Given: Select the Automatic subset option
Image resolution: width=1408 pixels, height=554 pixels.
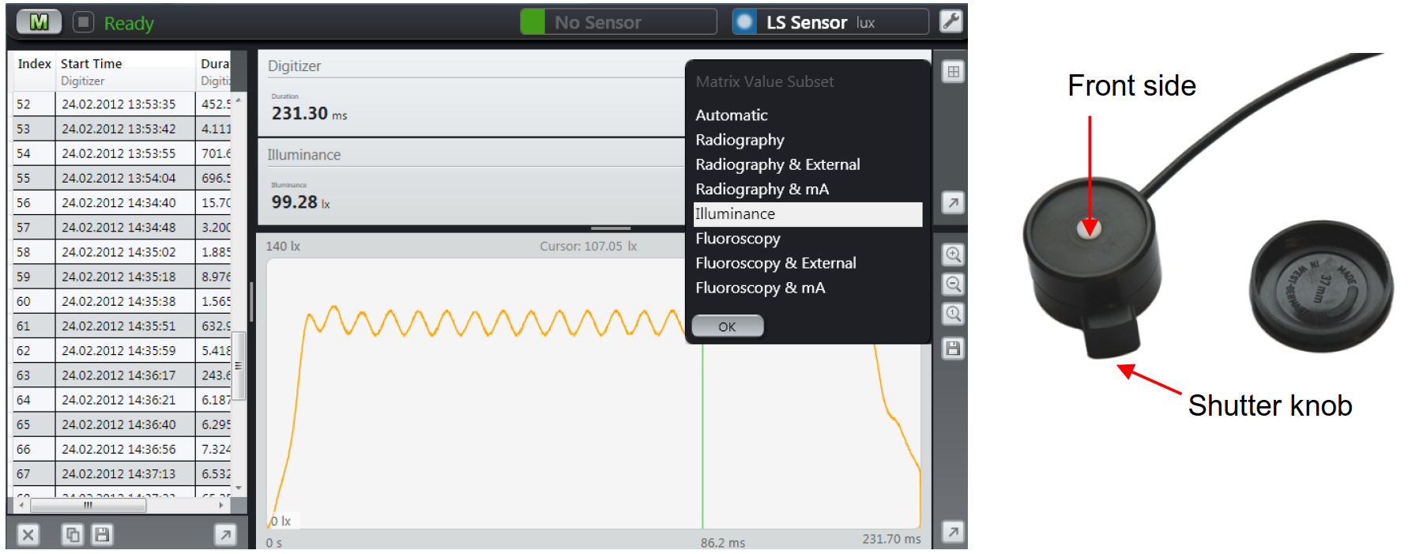Looking at the screenshot, I should coord(731,115).
